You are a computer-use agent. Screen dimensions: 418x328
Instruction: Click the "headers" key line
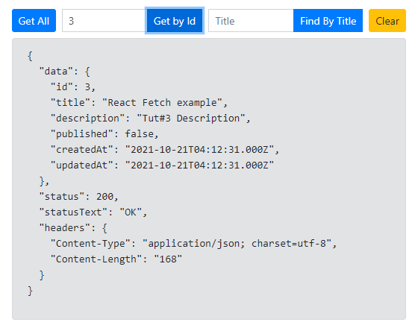pyautogui.click(x=73, y=228)
